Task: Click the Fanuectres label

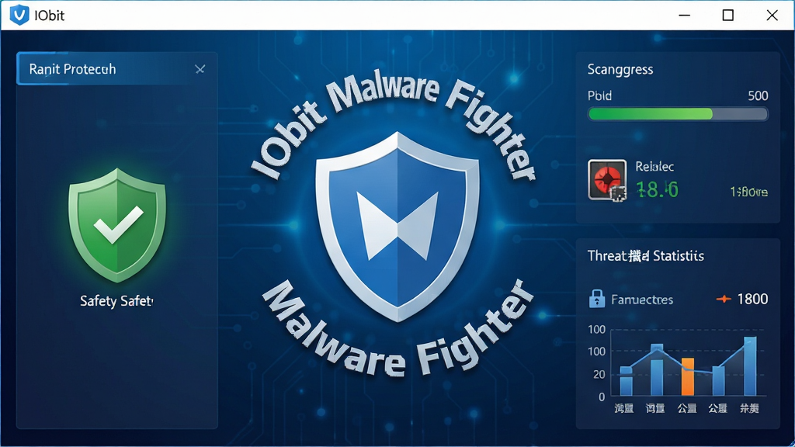Action: (x=642, y=300)
